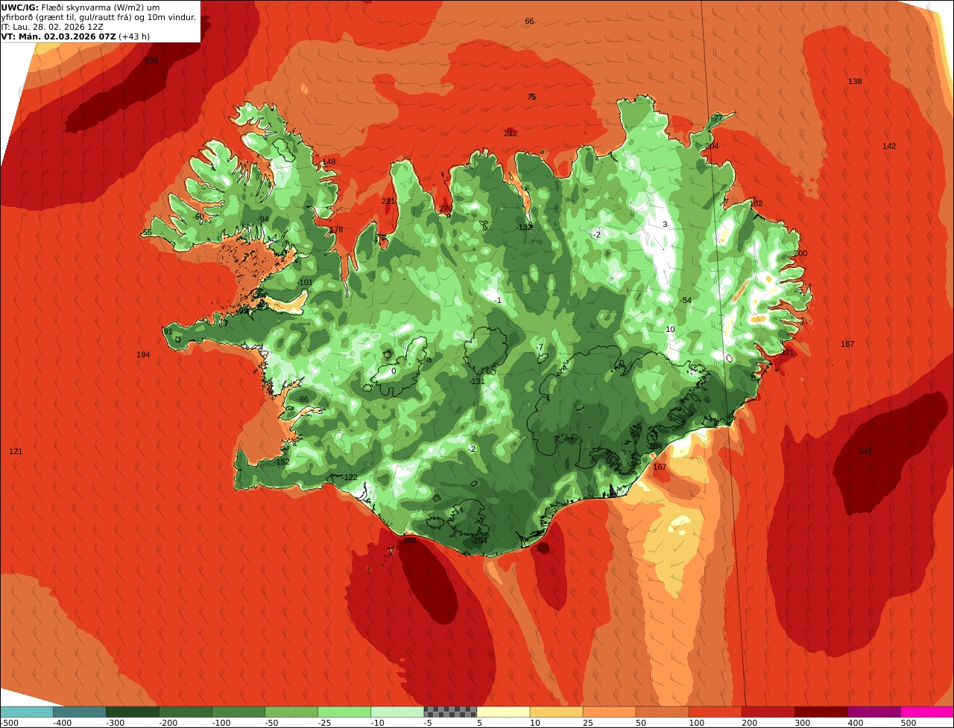
Task: Click the map value '-7' in central highlands
Action: pyautogui.click(x=540, y=348)
